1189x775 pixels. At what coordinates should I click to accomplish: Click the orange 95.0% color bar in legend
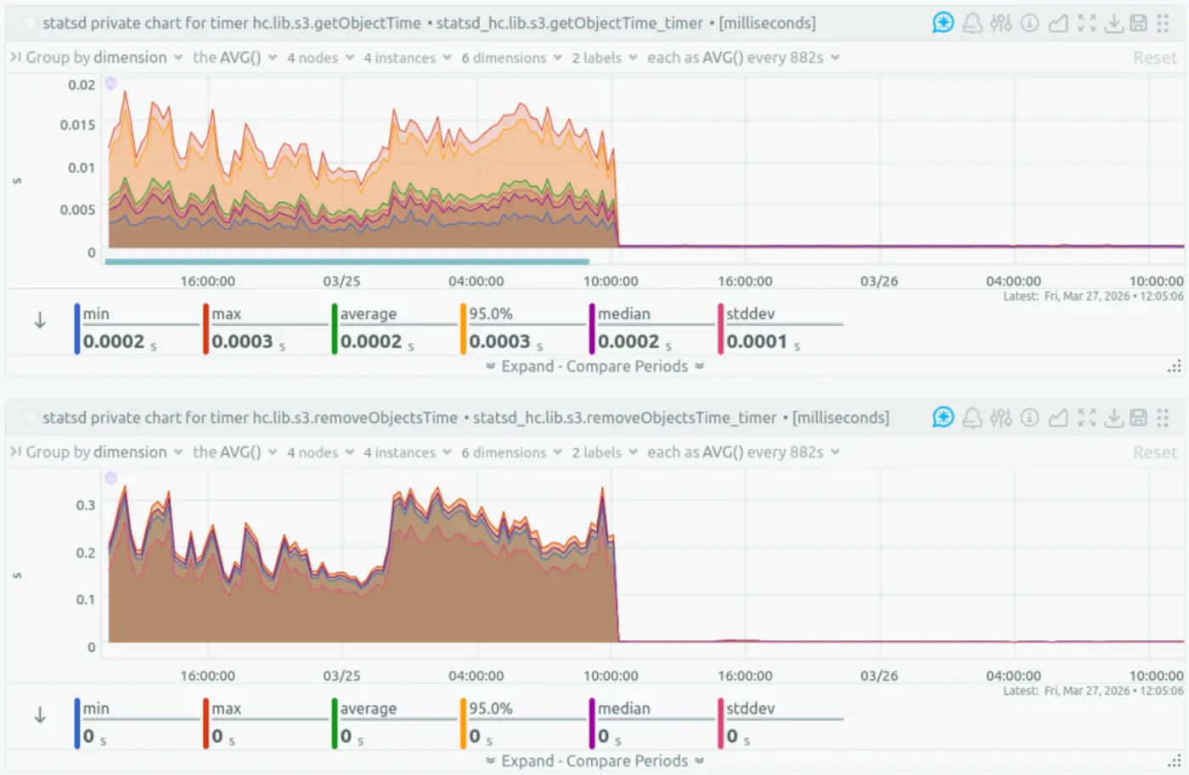click(x=462, y=327)
